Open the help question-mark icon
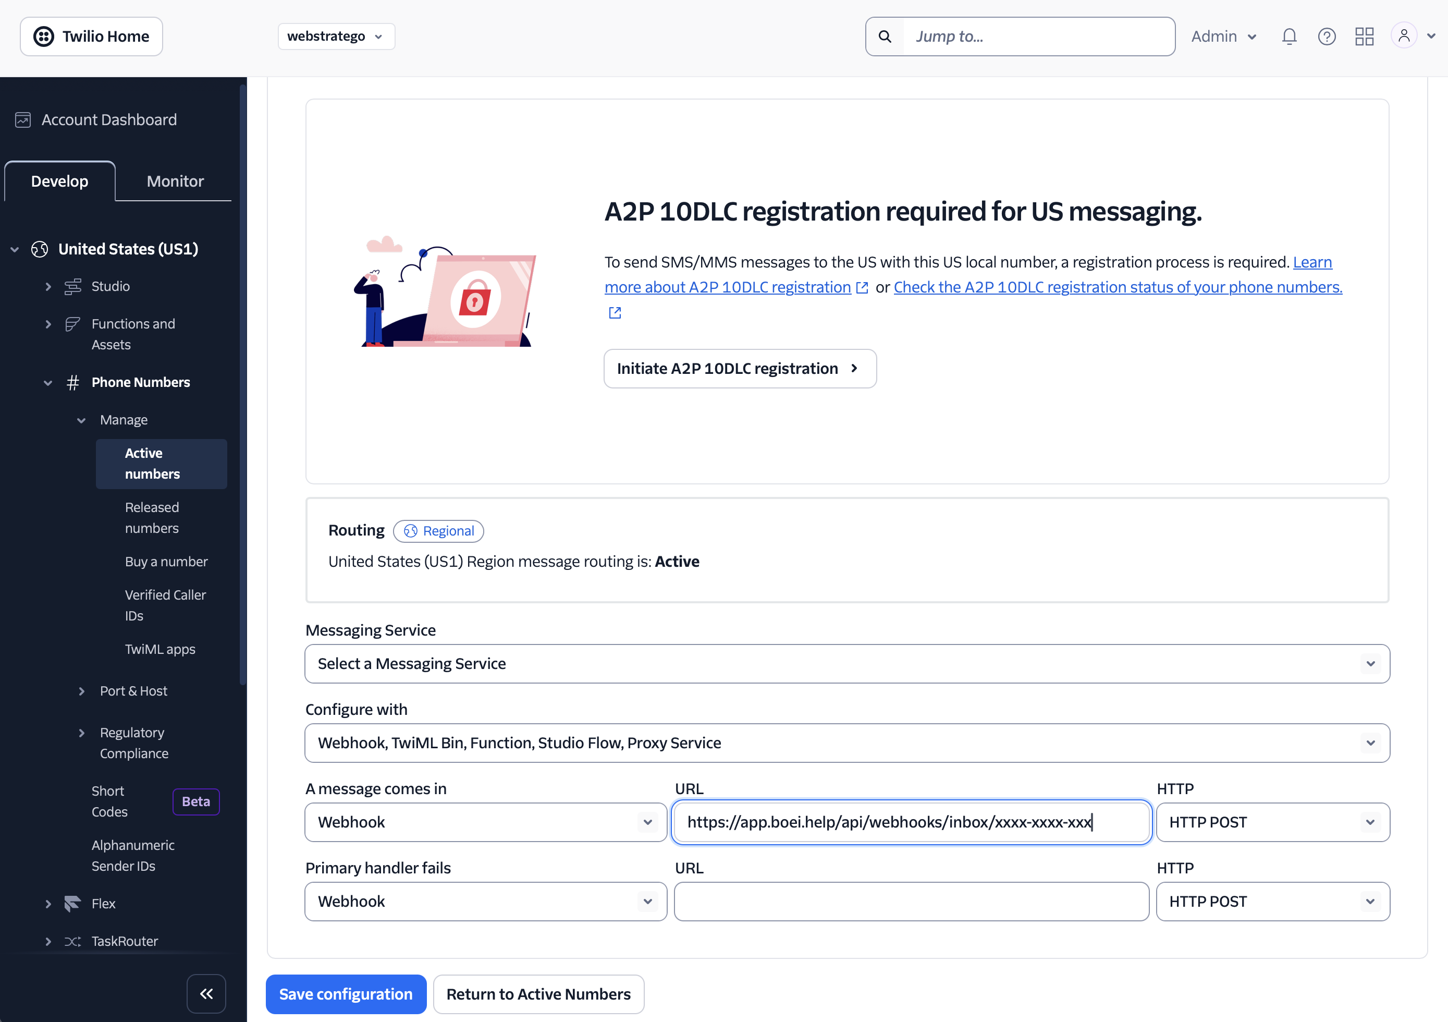 click(1327, 36)
